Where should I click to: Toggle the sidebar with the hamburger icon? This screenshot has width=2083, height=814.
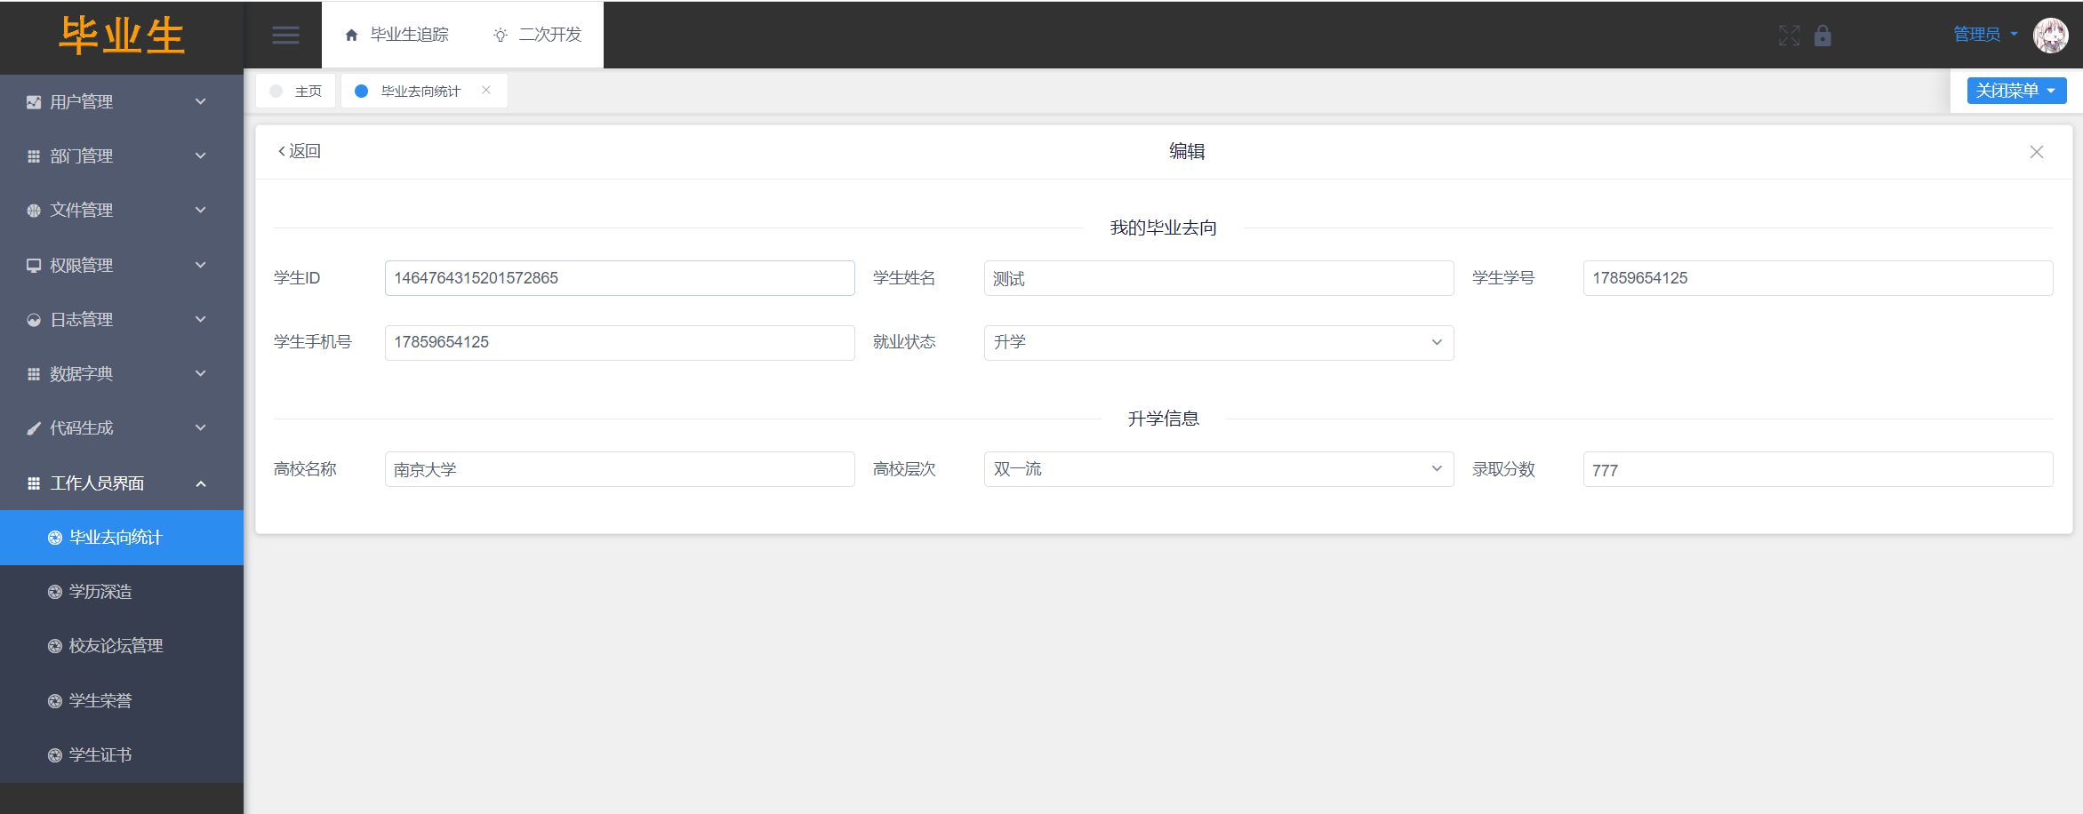tap(285, 36)
